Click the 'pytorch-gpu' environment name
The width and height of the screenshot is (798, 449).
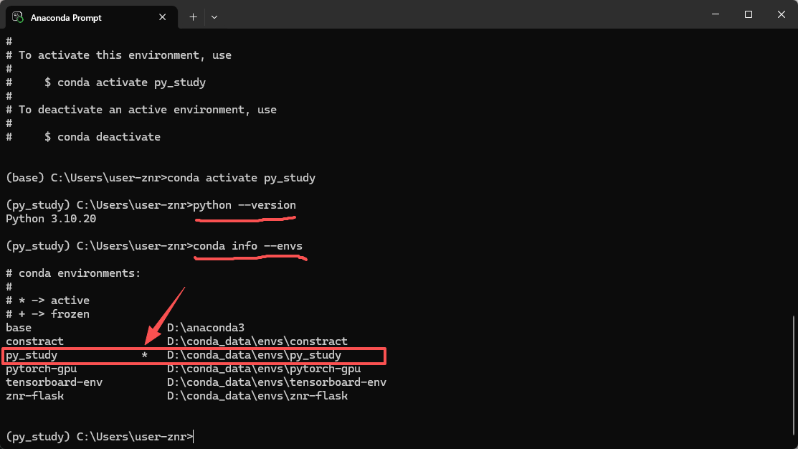[41, 369]
